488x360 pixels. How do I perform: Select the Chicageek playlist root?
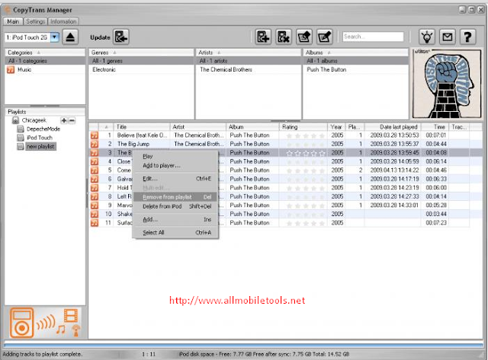tap(34, 120)
